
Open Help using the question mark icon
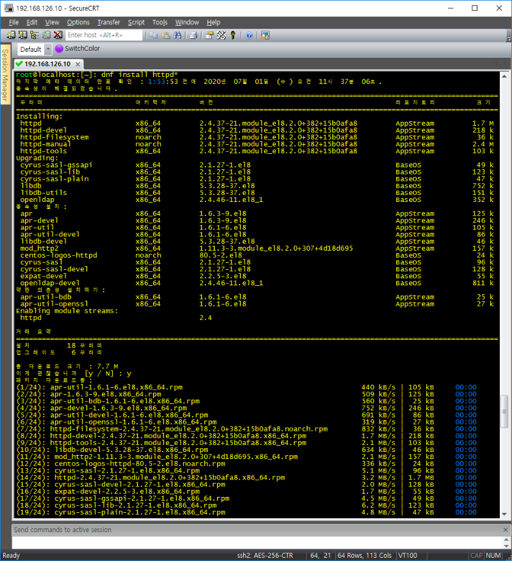coord(249,35)
